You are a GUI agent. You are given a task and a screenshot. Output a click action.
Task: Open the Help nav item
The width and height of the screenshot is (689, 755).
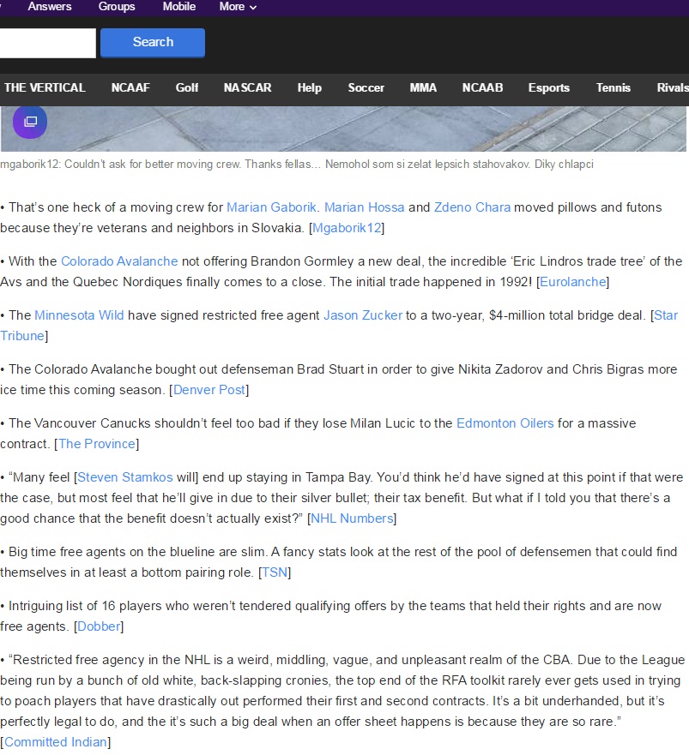point(309,87)
